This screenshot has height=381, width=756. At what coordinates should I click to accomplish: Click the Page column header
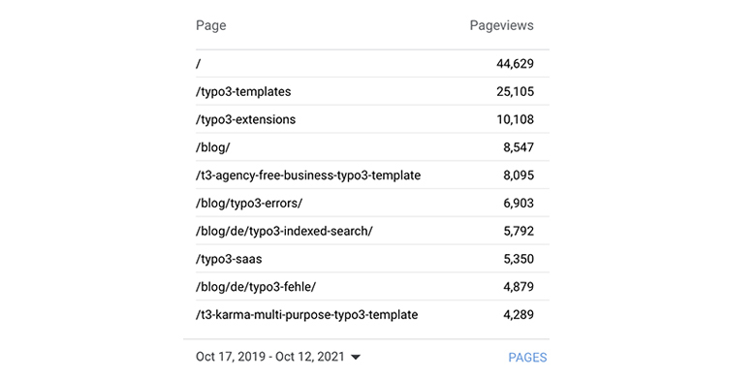(x=210, y=25)
